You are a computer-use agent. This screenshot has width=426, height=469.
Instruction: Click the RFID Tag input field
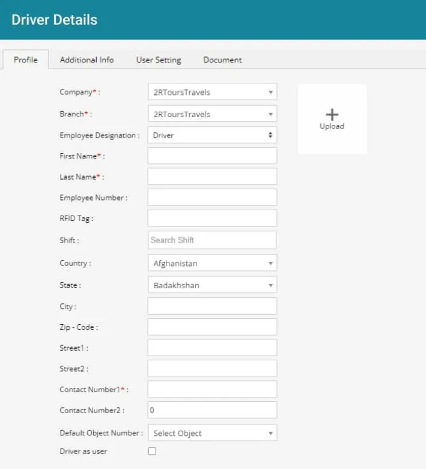(x=212, y=218)
